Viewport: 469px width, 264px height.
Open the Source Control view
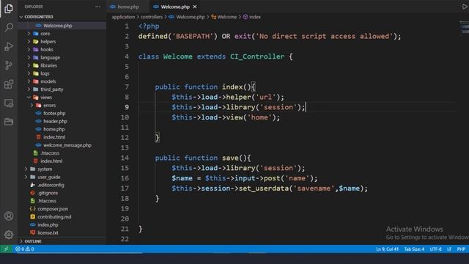pyautogui.click(x=9, y=65)
